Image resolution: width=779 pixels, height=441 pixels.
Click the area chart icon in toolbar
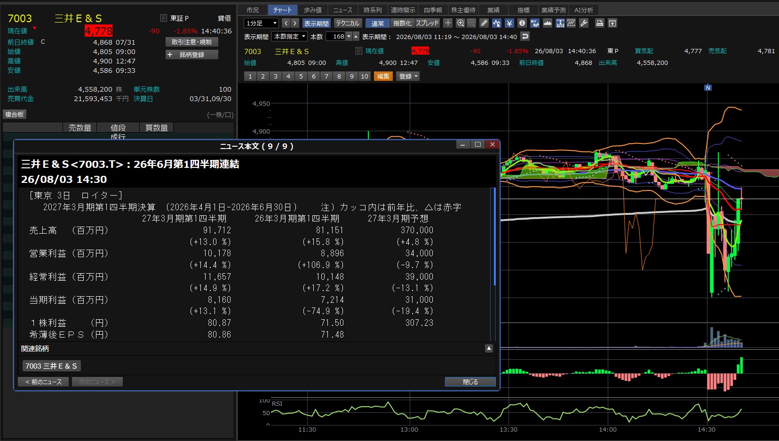[548, 23]
